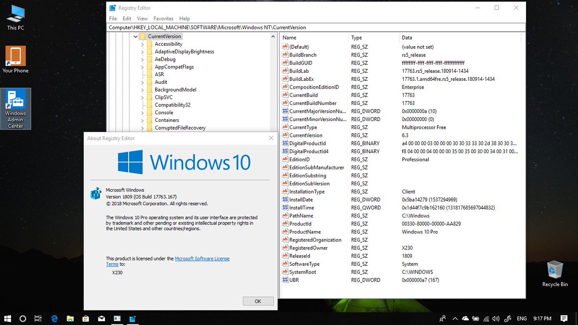Viewport: 578px width, 325px height.
Task: Click the Console key folder icon
Action: [149, 112]
